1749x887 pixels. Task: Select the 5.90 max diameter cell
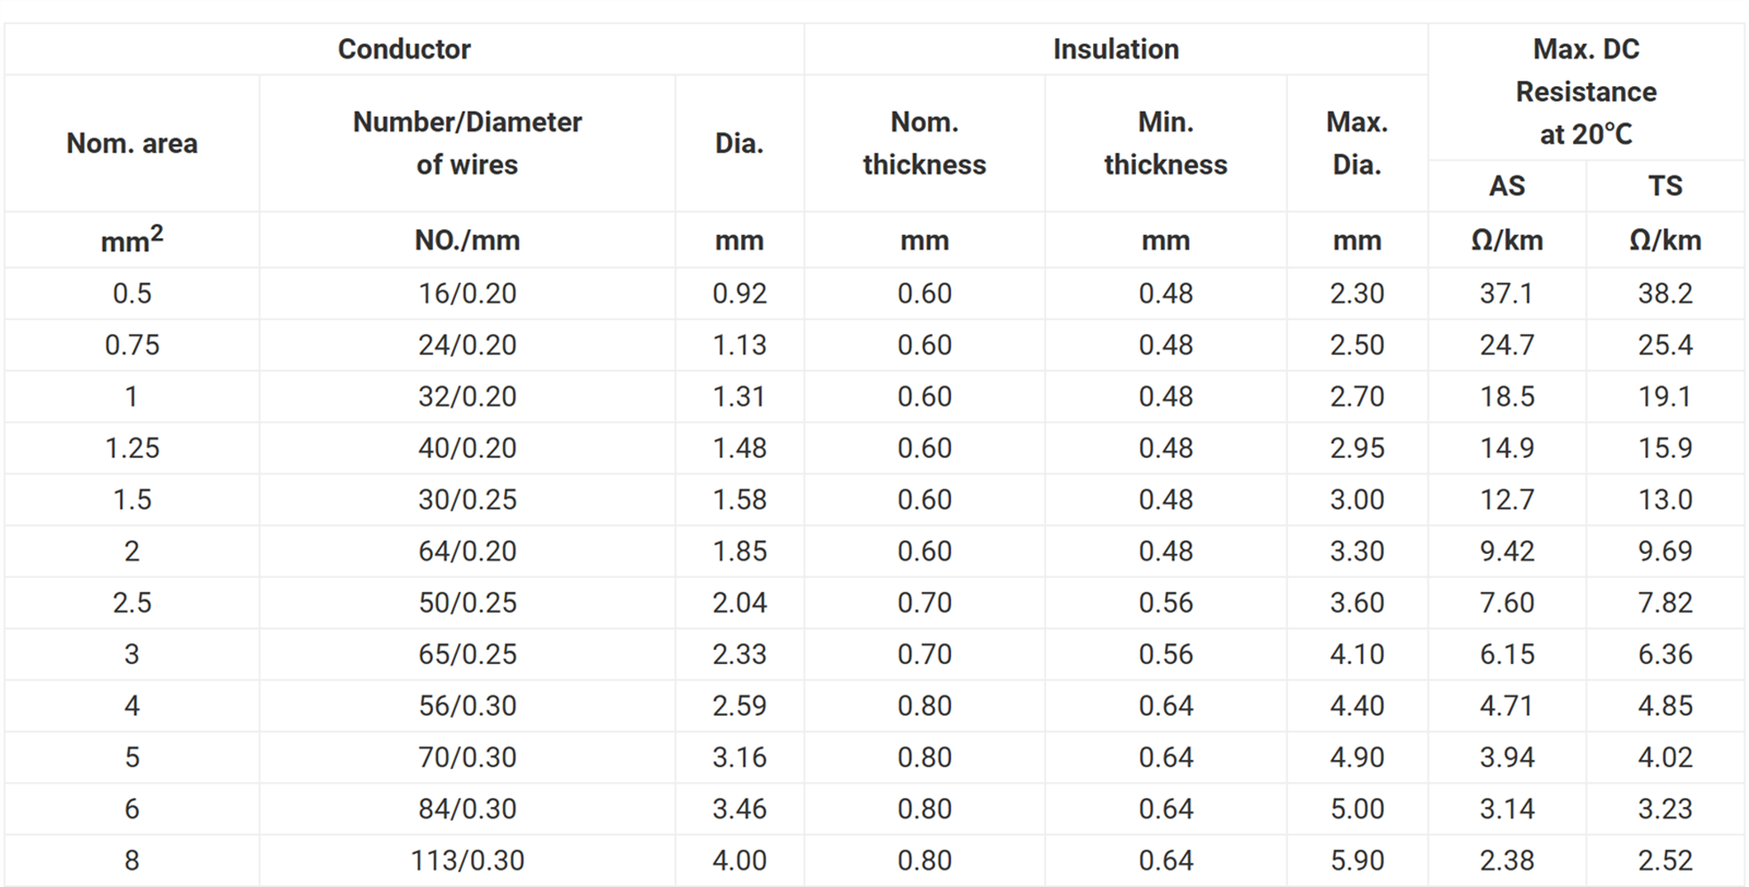coord(1356,859)
